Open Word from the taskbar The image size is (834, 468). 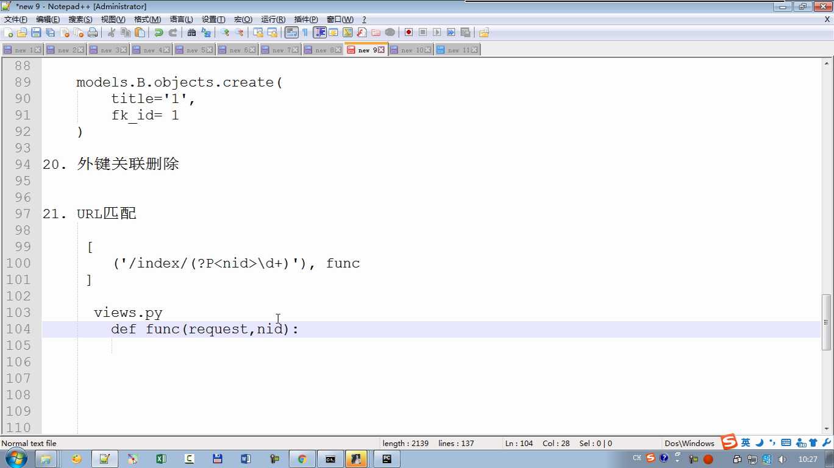point(246,459)
